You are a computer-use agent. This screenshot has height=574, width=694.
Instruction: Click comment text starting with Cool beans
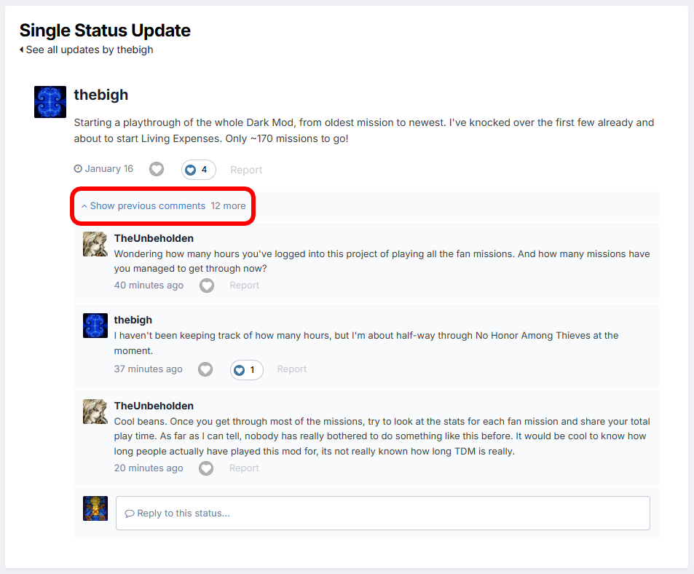click(382, 436)
